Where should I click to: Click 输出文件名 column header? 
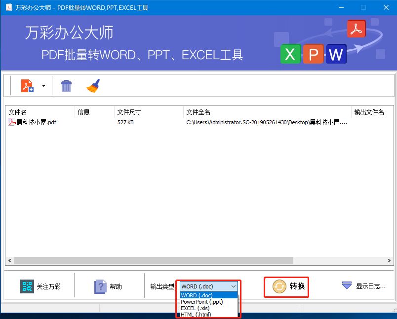point(372,112)
